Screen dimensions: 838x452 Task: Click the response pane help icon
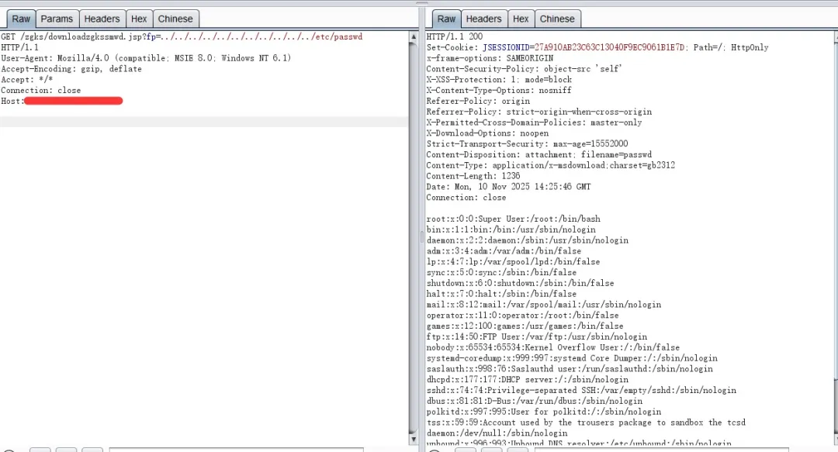[x=433, y=450]
